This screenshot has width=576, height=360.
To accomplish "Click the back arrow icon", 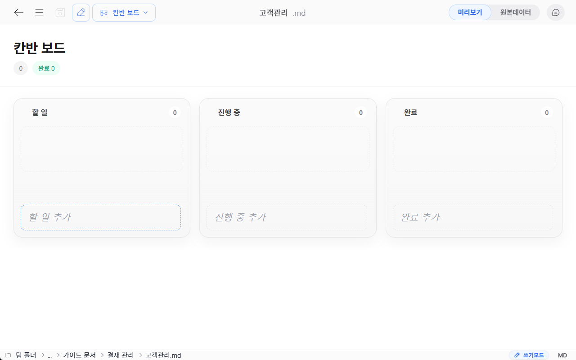I will click(x=18, y=13).
